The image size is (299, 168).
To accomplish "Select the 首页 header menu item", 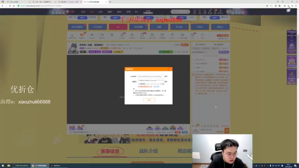I will point(83,12).
